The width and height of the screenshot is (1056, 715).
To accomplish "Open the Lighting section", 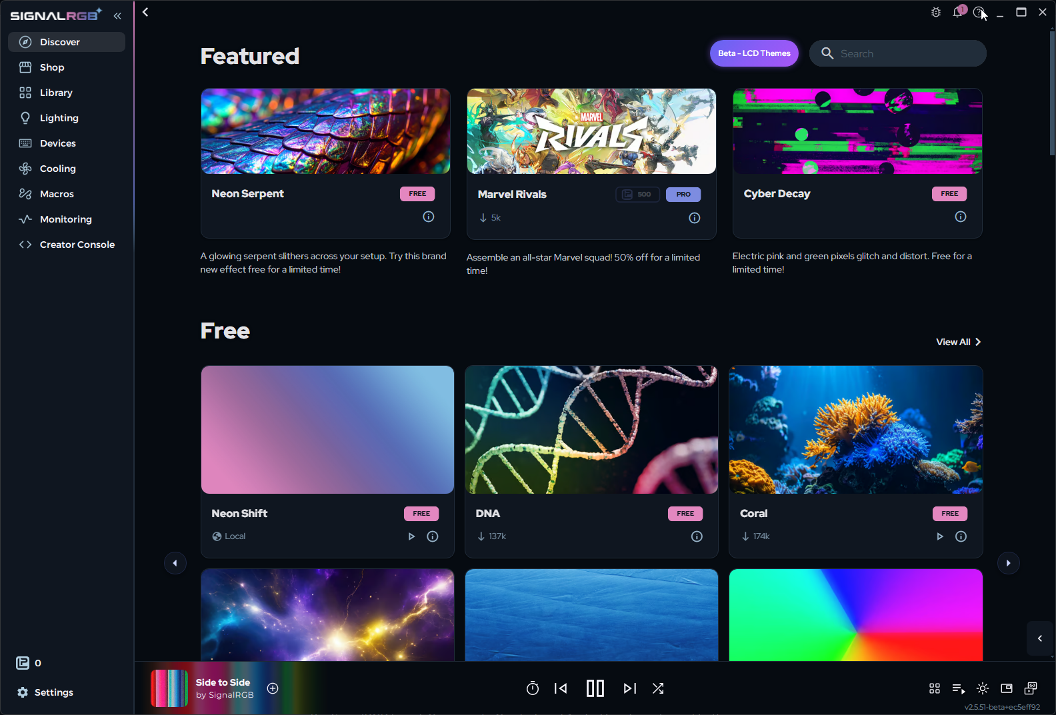I will pyautogui.click(x=67, y=118).
